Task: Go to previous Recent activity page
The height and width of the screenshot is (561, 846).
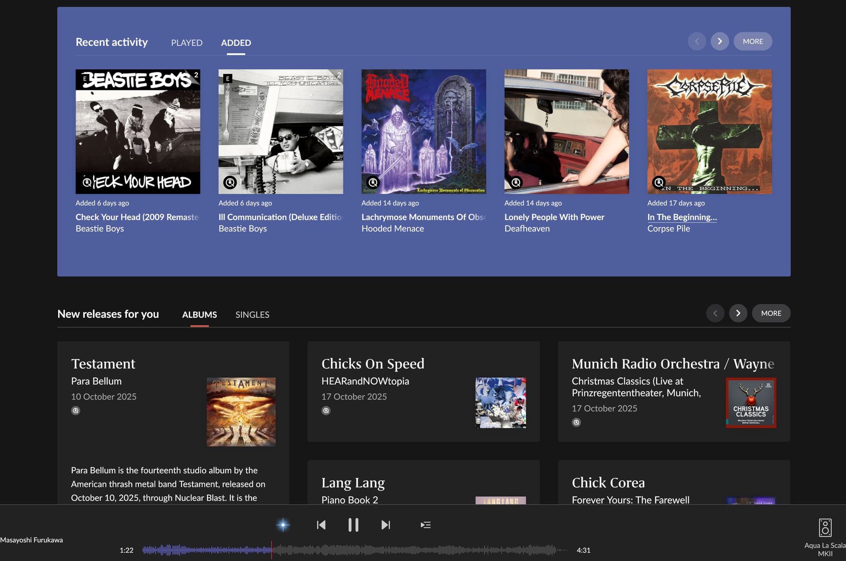Action: 697,41
